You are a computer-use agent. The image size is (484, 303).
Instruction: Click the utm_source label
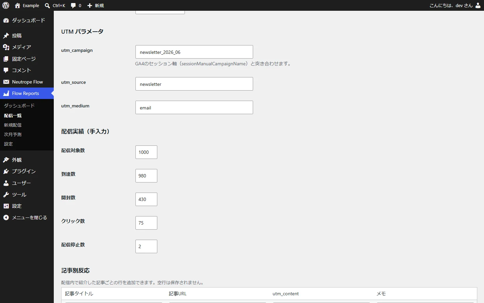74,82
